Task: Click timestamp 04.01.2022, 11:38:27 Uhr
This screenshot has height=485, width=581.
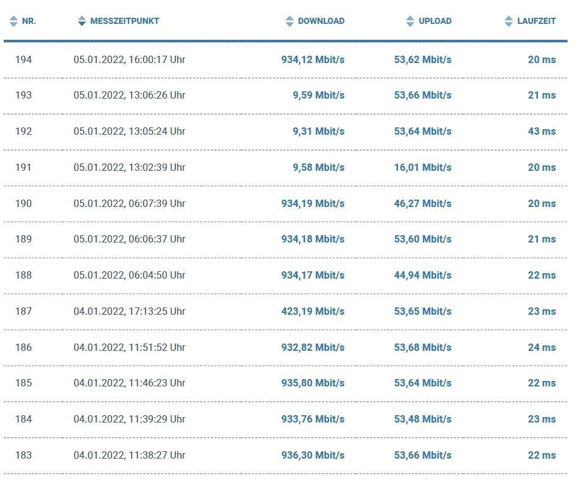Action: tap(129, 455)
